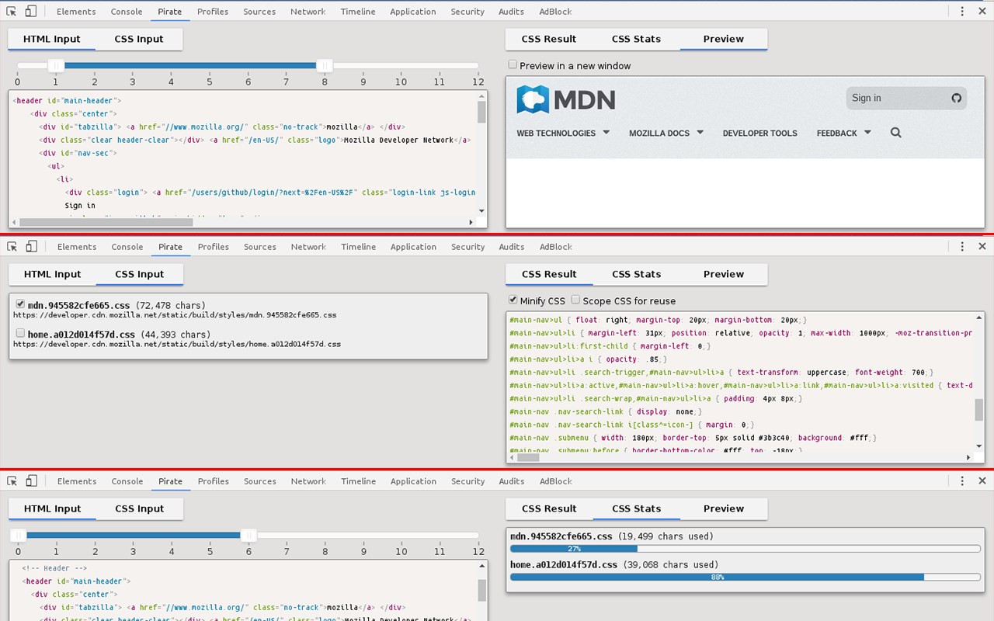Click the inspect element cursor icon in top DevTools bar
Viewport: 994px width, 621px height.
12,12
